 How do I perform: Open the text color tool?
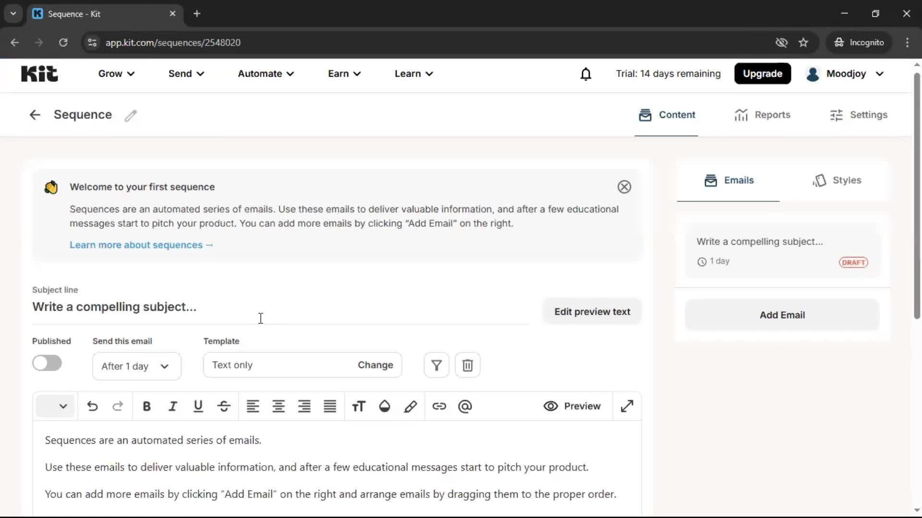tap(384, 406)
